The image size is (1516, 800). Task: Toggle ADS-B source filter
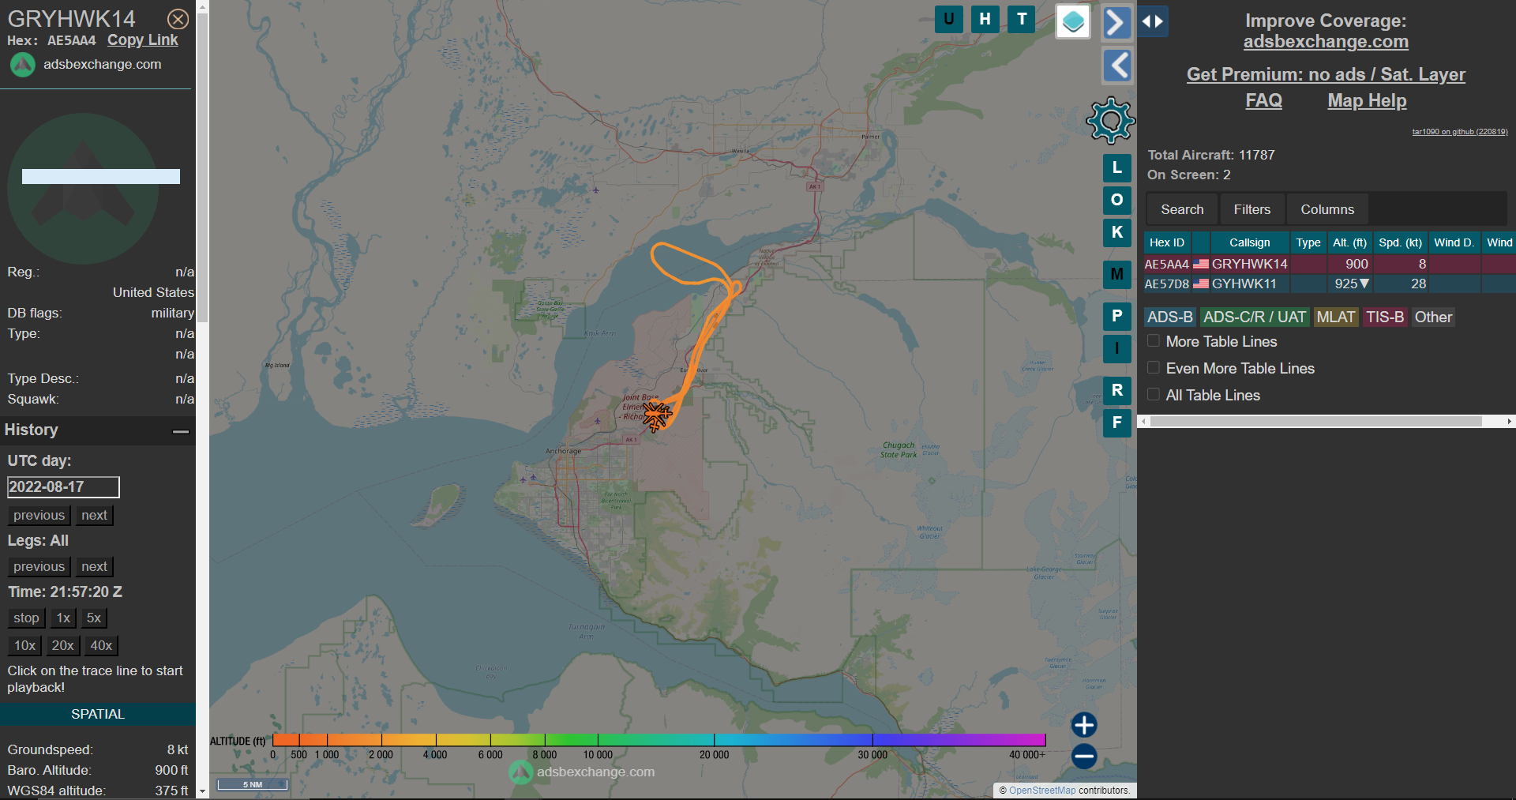pos(1170,317)
